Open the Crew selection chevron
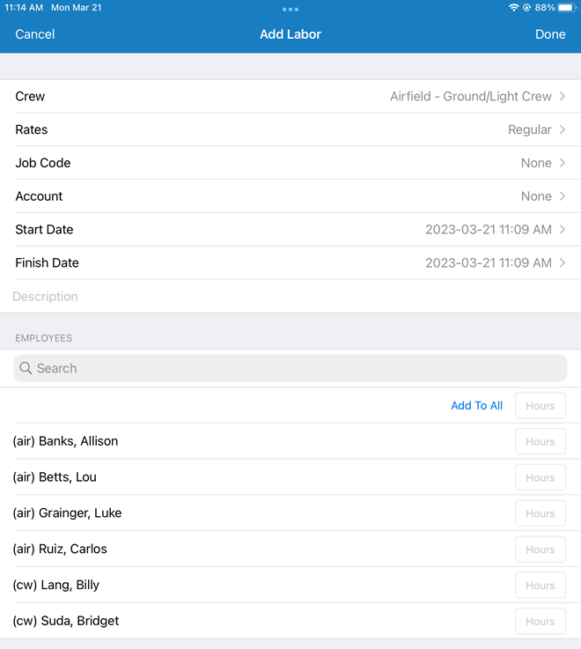 tap(563, 96)
